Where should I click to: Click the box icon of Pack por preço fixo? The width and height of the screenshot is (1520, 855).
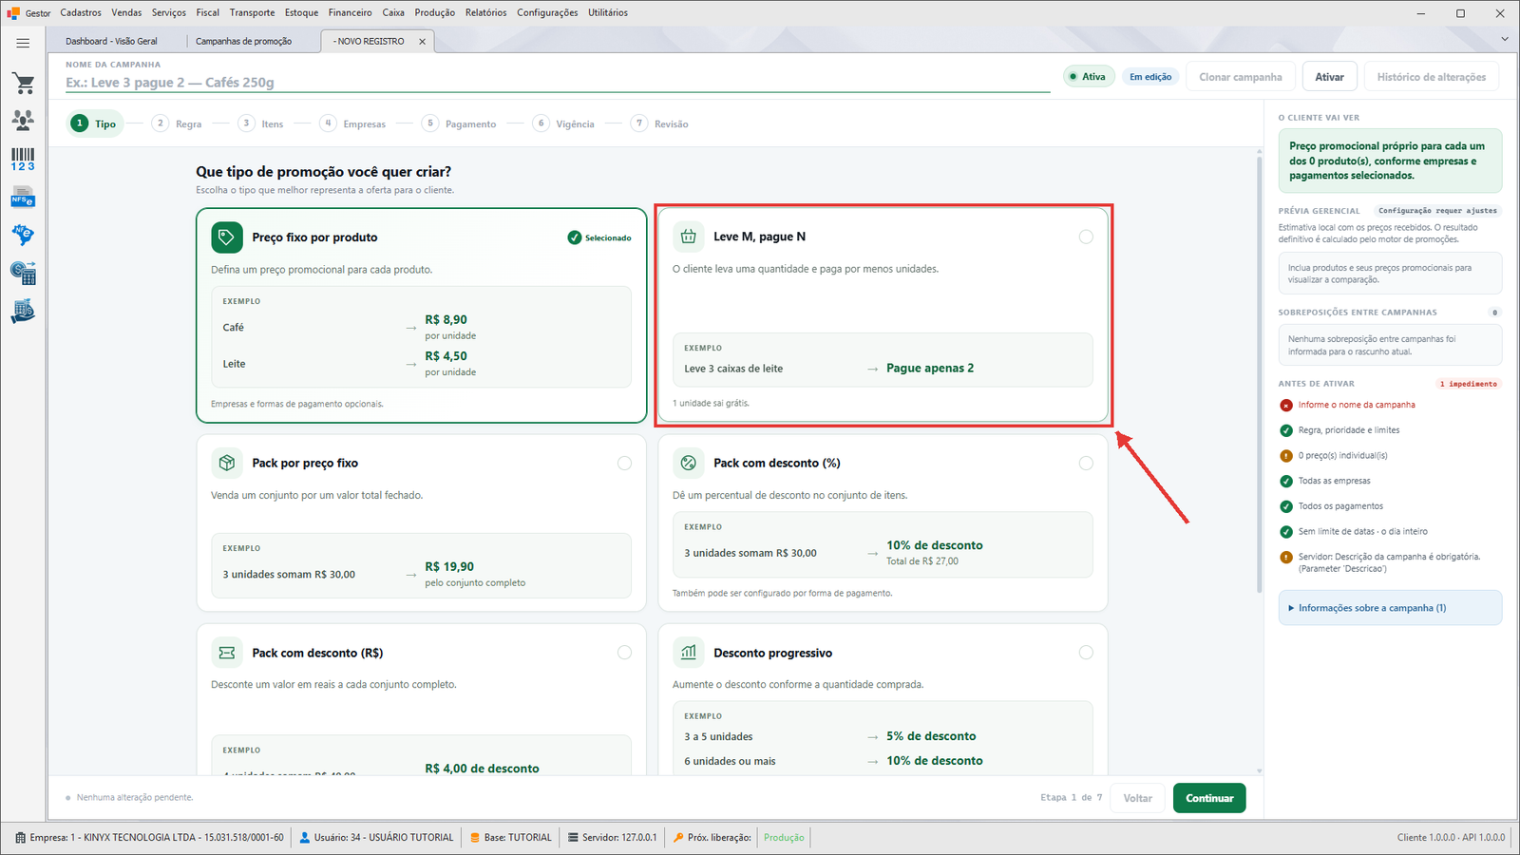[226, 463]
